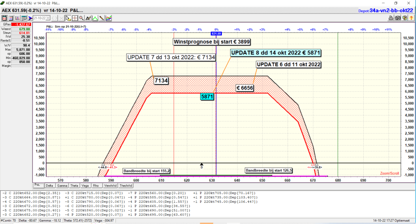Click the depot name 34a-vn2-bb-okt22
416x224 pixels.
(391, 11)
